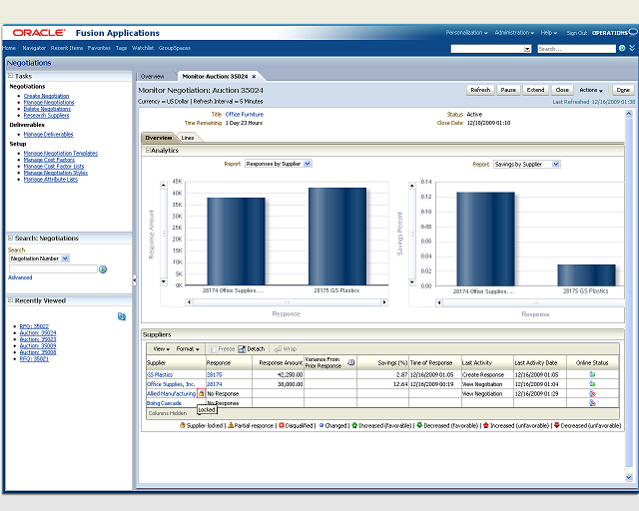Screen dimensions: 639x511
Task: Click right scroll arrow under Responses chart
Action: (x=383, y=302)
